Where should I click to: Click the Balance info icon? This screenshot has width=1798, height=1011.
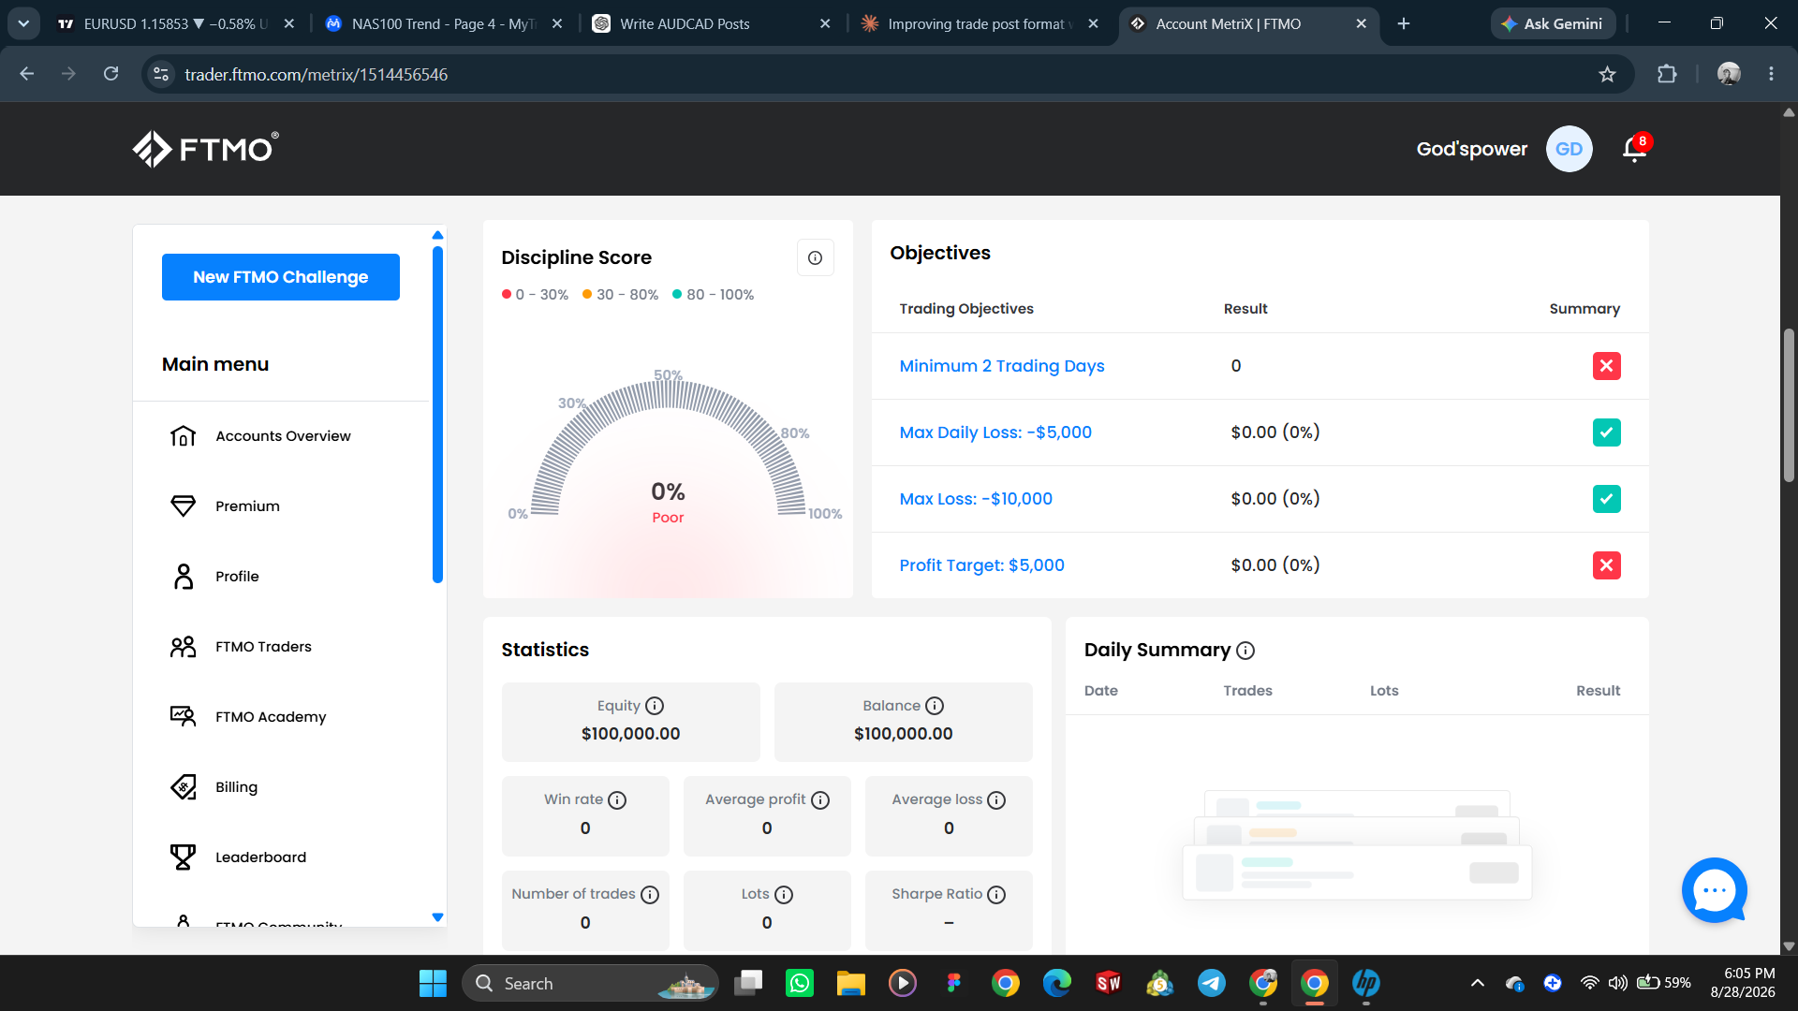click(x=935, y=706)
